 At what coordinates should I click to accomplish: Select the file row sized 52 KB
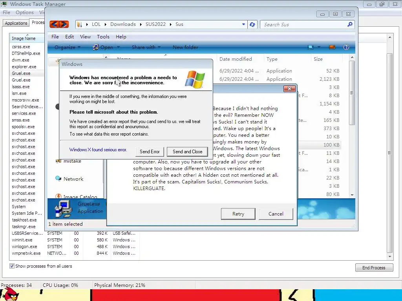pyautogui.click(x=280, y=71)
